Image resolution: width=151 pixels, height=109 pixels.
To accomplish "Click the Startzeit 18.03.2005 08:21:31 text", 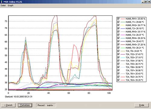I will click(x=19, y=97).
